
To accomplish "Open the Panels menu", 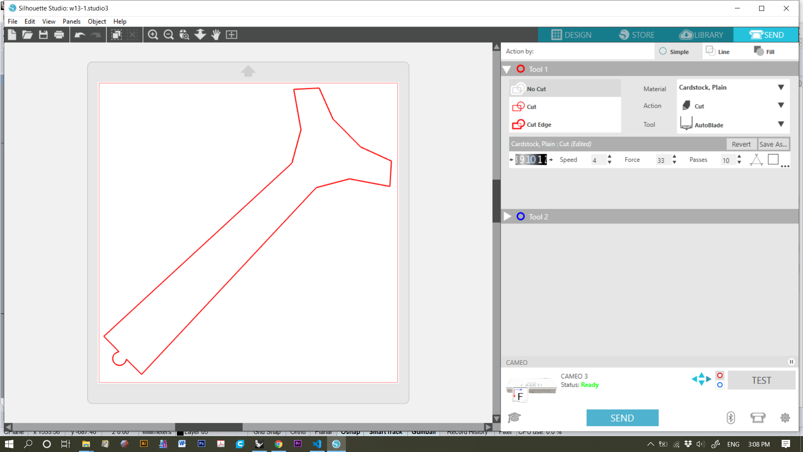I will [71, 21].
